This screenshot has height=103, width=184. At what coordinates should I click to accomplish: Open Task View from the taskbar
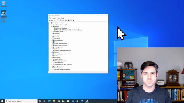click(45, 101)
